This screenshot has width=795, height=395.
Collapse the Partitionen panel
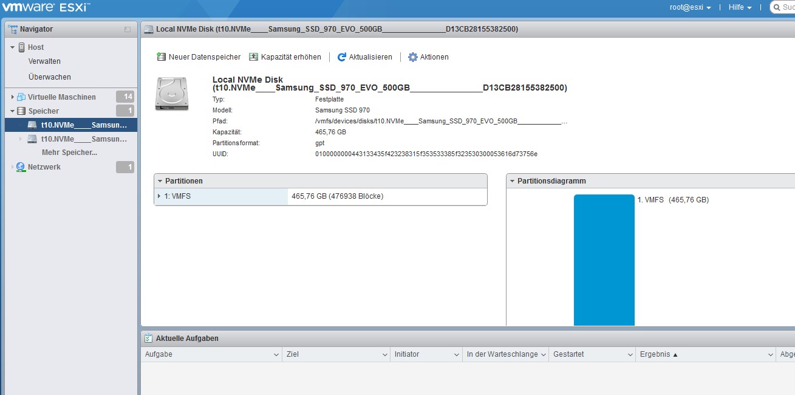pyautogui.click(x=160, y=181)
